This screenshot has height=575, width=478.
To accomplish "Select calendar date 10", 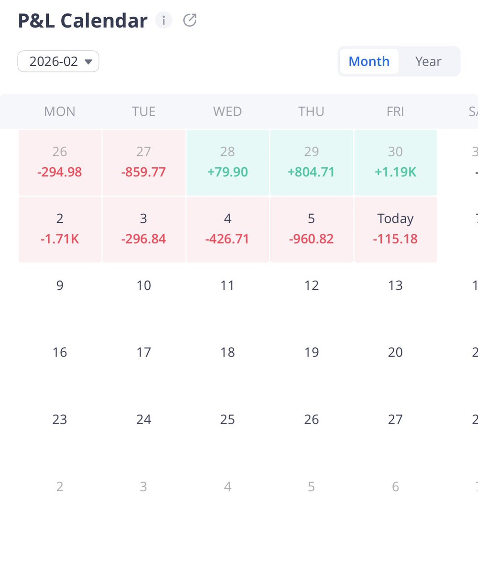I will click(144, 286).
